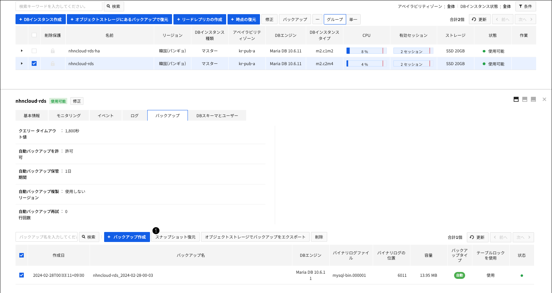Switch to the ログ tab
552x293 pixels.
[134, 115]
